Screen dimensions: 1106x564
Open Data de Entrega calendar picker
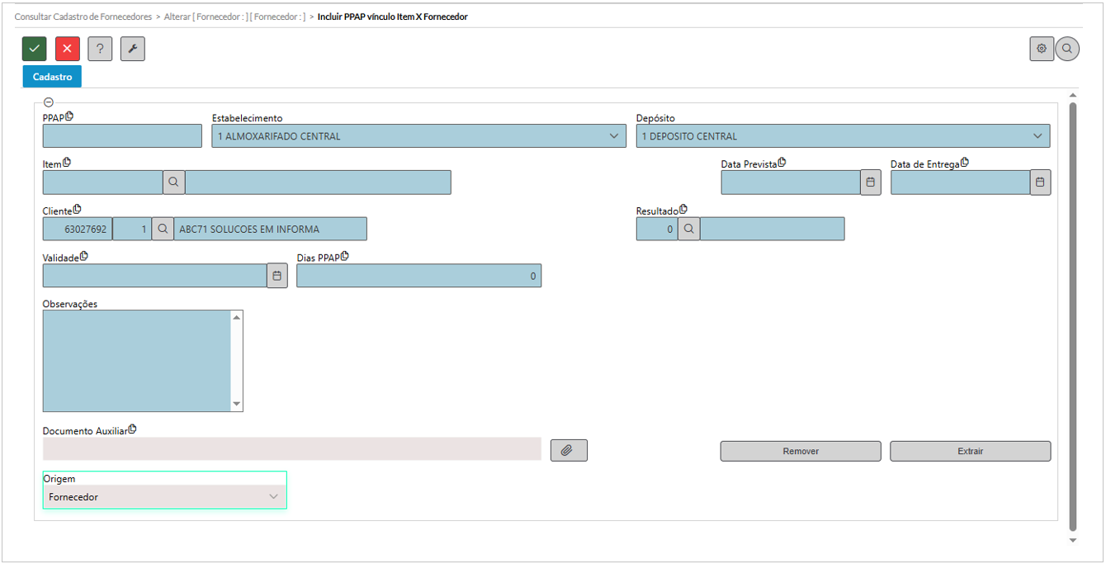point(1040,182)
